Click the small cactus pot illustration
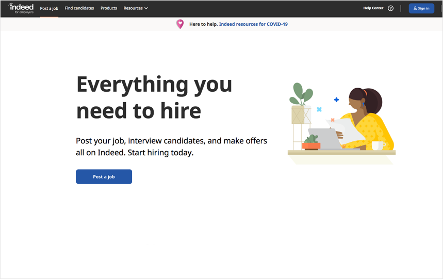443x279 pixels. (x=311, y=142)
